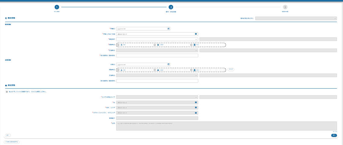Screen dimensions: 343x145
Task: Select the SEA radio button for departure
Action: click(x=191, y=70)
